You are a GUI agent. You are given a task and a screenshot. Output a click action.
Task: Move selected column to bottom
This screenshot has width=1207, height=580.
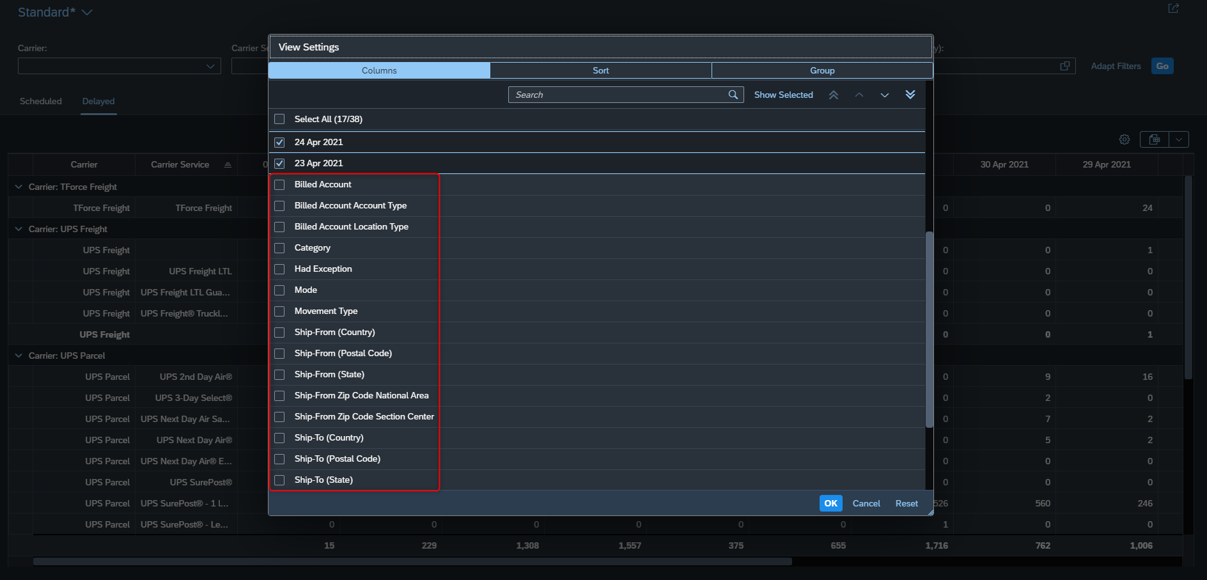tap(910, 95)
